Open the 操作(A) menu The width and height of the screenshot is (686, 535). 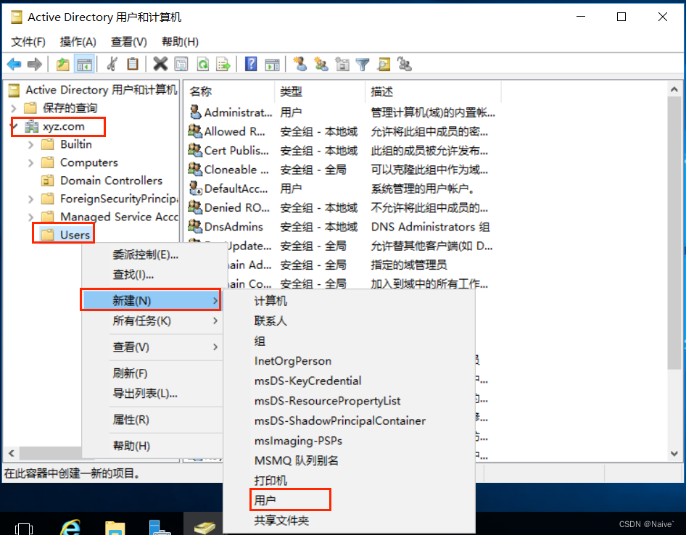78,42
